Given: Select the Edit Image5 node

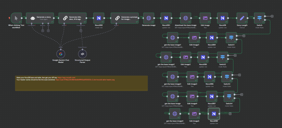Looking at the screenshot, I should click(194, 114).
